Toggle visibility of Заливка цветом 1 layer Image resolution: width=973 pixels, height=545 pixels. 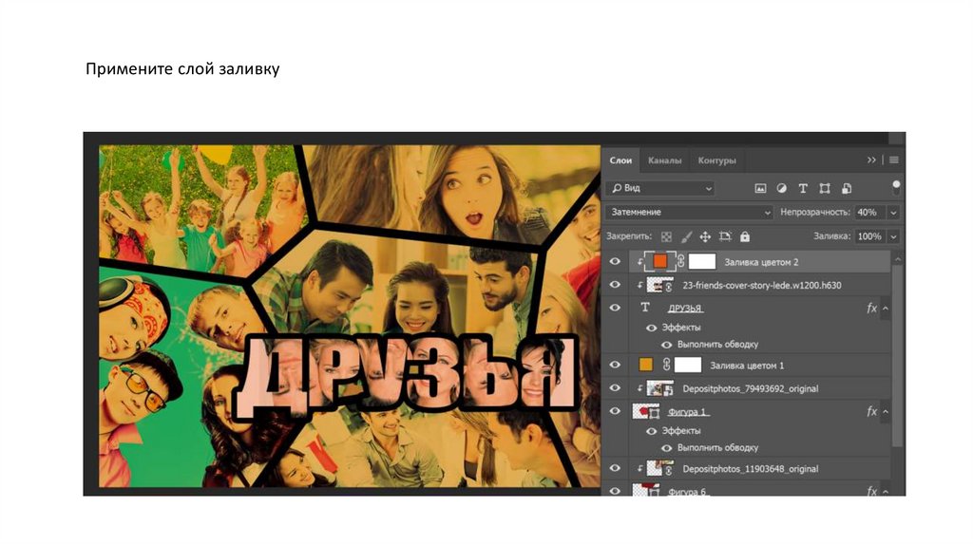tap(615, 365)
